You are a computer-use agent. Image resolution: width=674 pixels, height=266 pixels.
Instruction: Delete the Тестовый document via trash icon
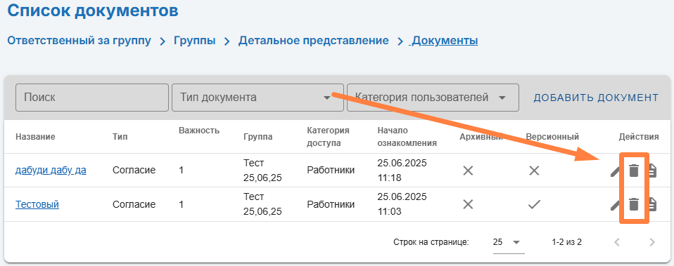(x=634, y=204)
